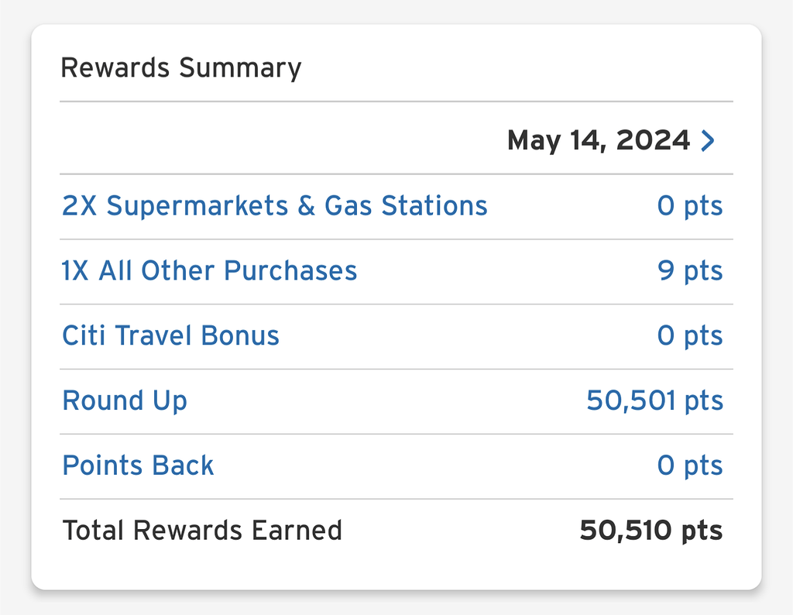Click the word 'Summary' in the card title
Viewport: 793px width, 615px height.
239,68
